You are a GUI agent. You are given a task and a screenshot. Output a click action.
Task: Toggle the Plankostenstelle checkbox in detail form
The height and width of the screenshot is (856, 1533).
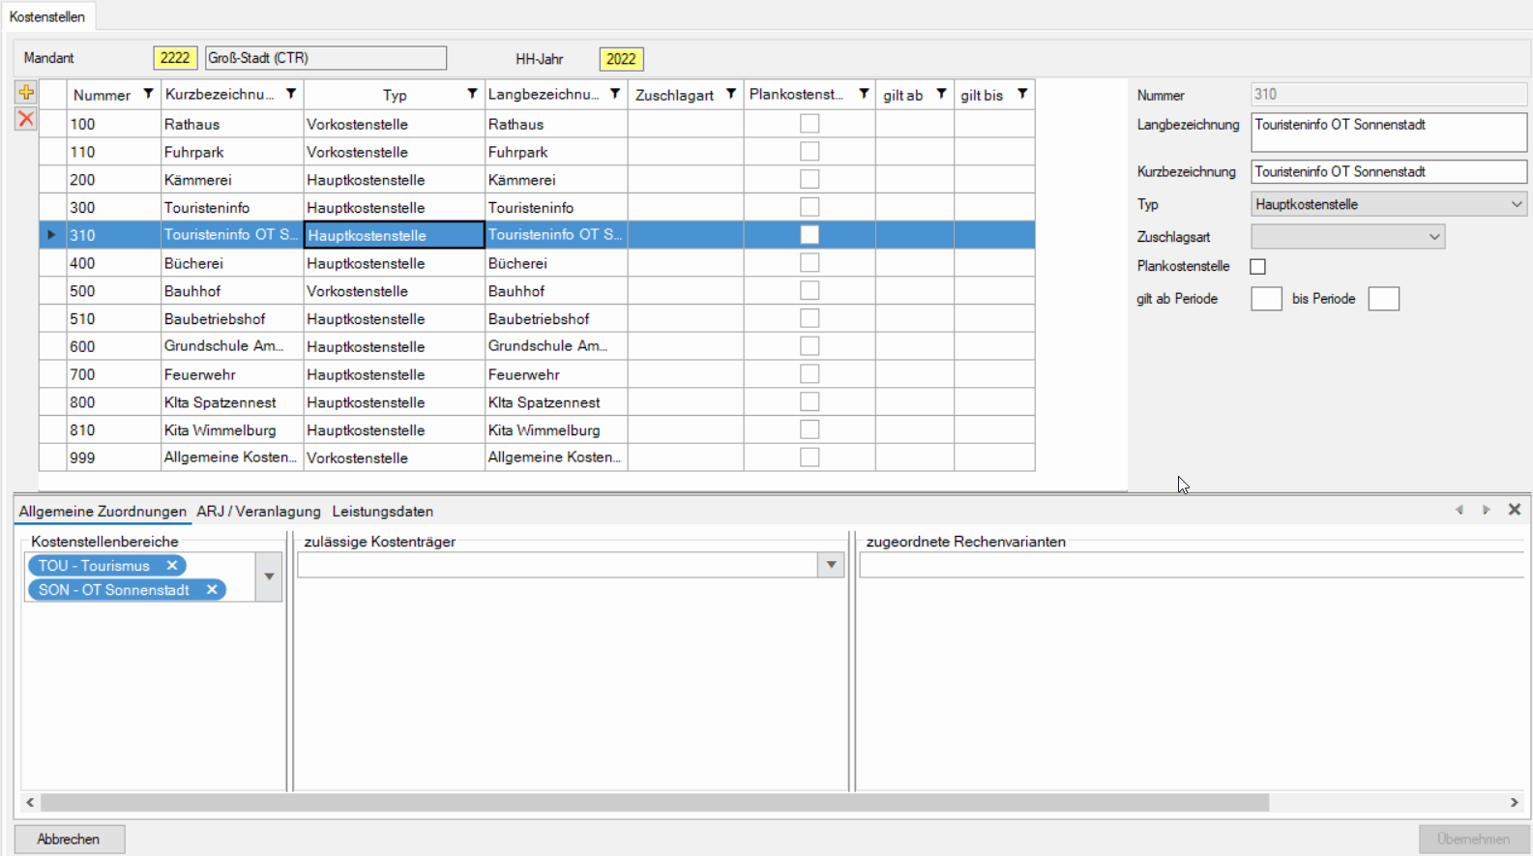1258,267
